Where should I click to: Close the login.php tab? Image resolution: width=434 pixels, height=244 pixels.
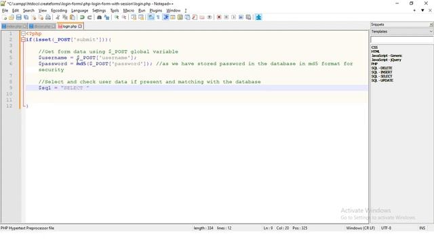pyautogui.click(x=80, y=26)
